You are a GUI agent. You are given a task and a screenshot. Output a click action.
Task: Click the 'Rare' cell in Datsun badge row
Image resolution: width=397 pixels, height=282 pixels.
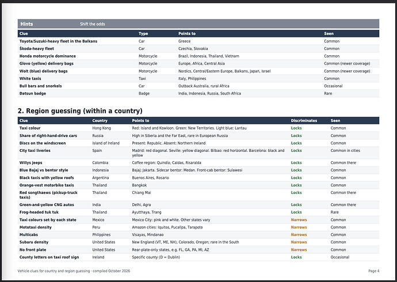point(328,93)
